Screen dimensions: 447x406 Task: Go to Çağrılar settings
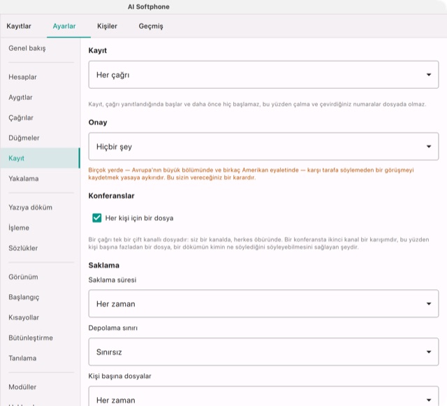[40, 117]
